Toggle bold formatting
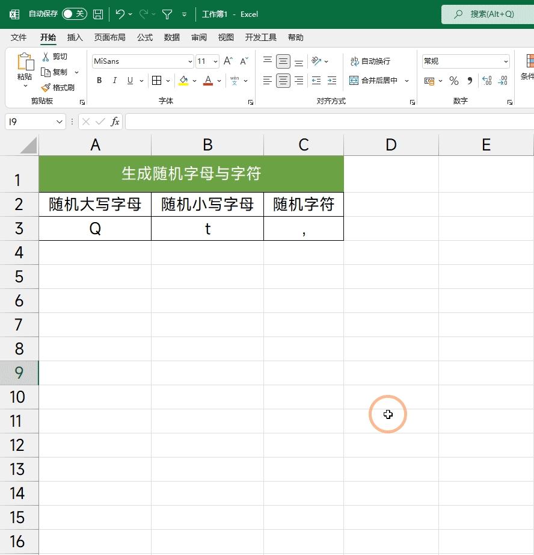 coord(99,80)
